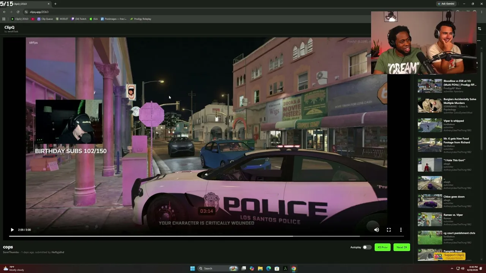Open the Clip Queue bookmark
This screenshot has height=273, width=486.
[45, 19]
